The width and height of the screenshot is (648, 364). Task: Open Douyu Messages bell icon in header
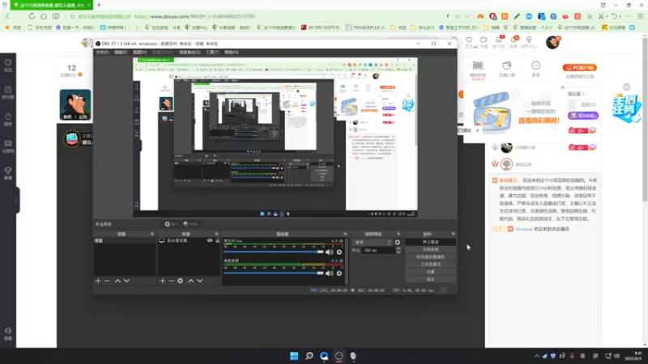(x=514, y=42)
